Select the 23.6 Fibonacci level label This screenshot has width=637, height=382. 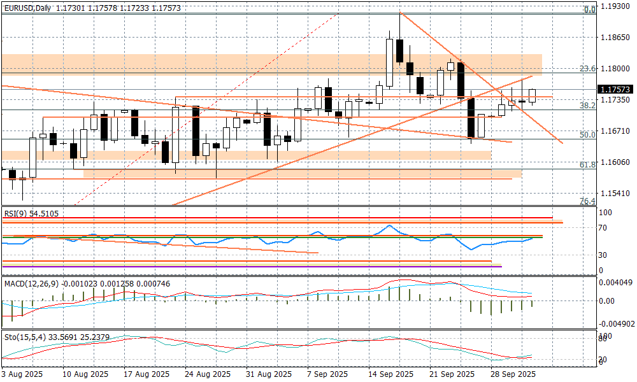point(588,69)
